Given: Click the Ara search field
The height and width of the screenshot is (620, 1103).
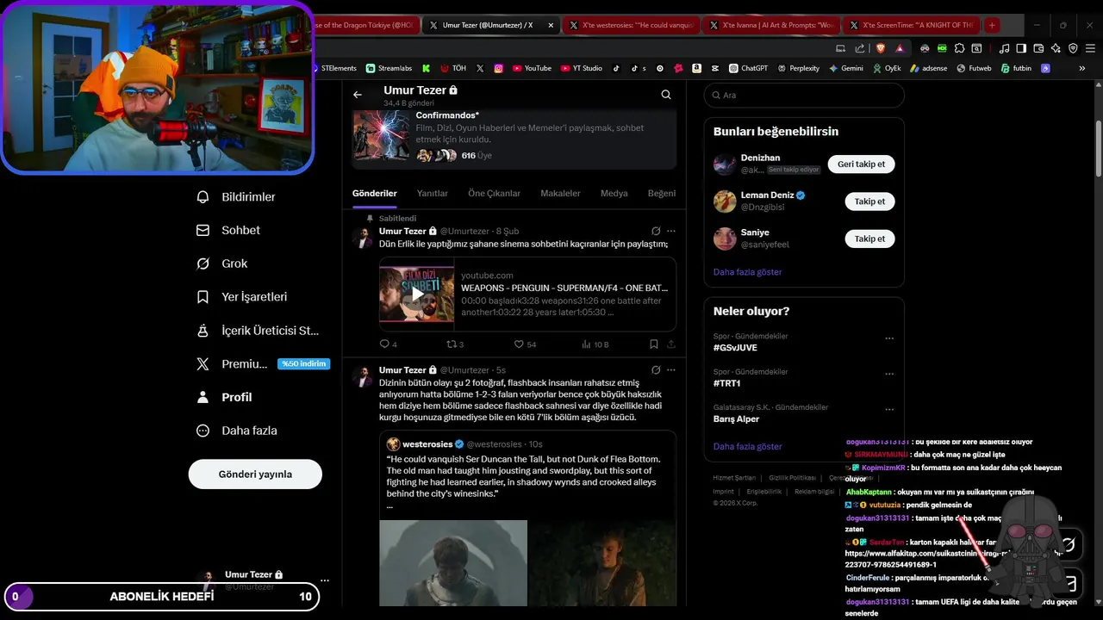Looking at the screenshot, I should 804,96.
